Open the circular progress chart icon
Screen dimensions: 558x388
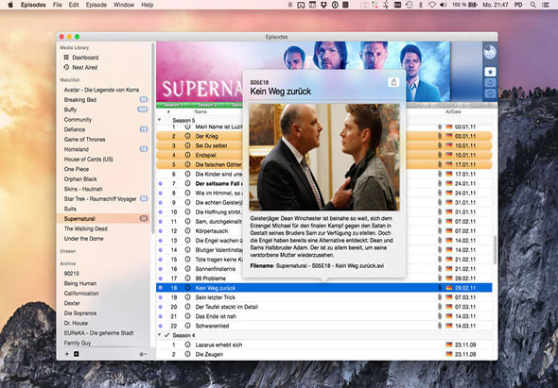click(x=490, y=52)
